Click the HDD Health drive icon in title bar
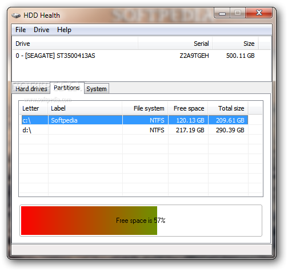The width and height of the screenshot is (288, 271). (x=16, y=15)
